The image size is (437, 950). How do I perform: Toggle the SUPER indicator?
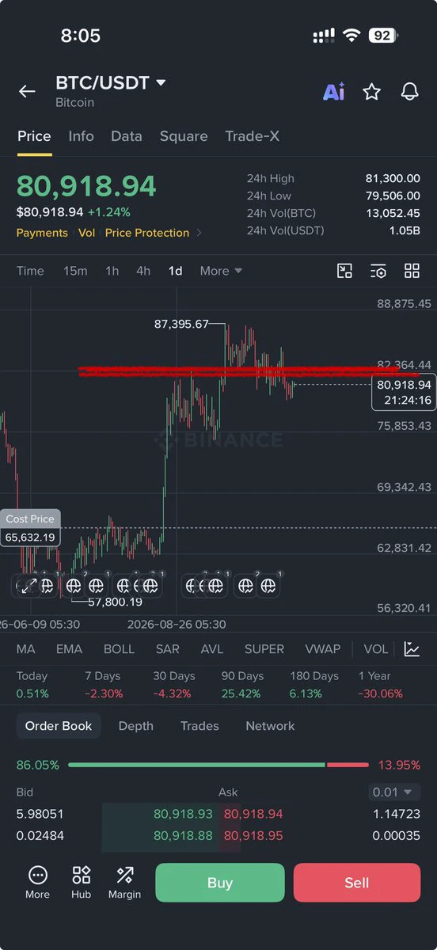(x=264, y=649)
